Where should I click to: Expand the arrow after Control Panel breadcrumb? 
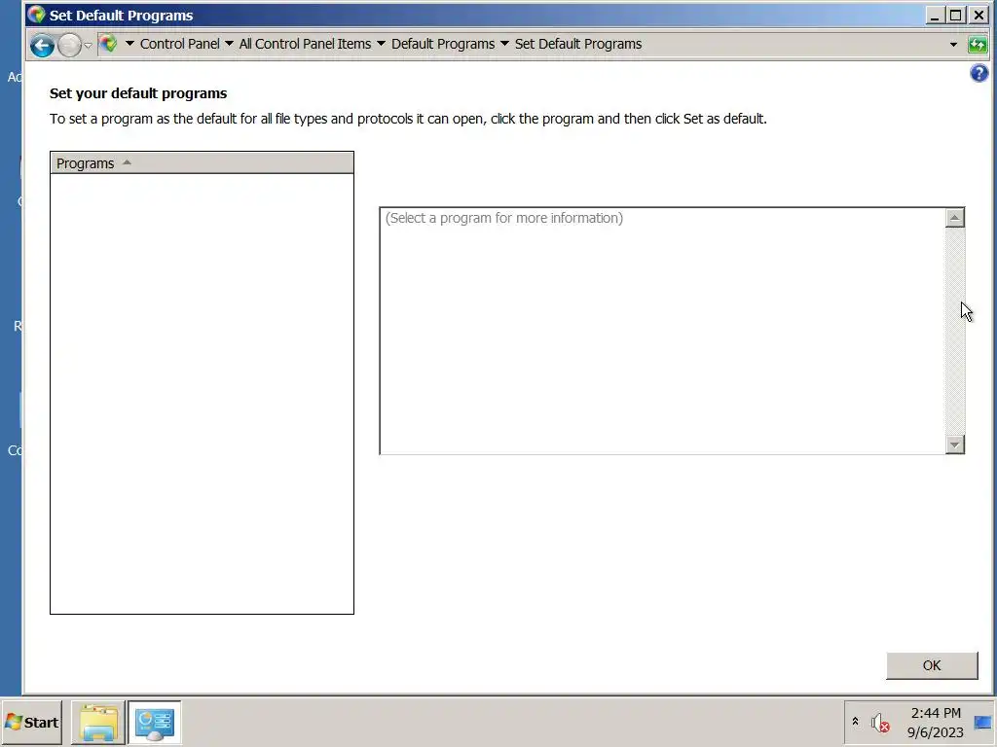229,44
